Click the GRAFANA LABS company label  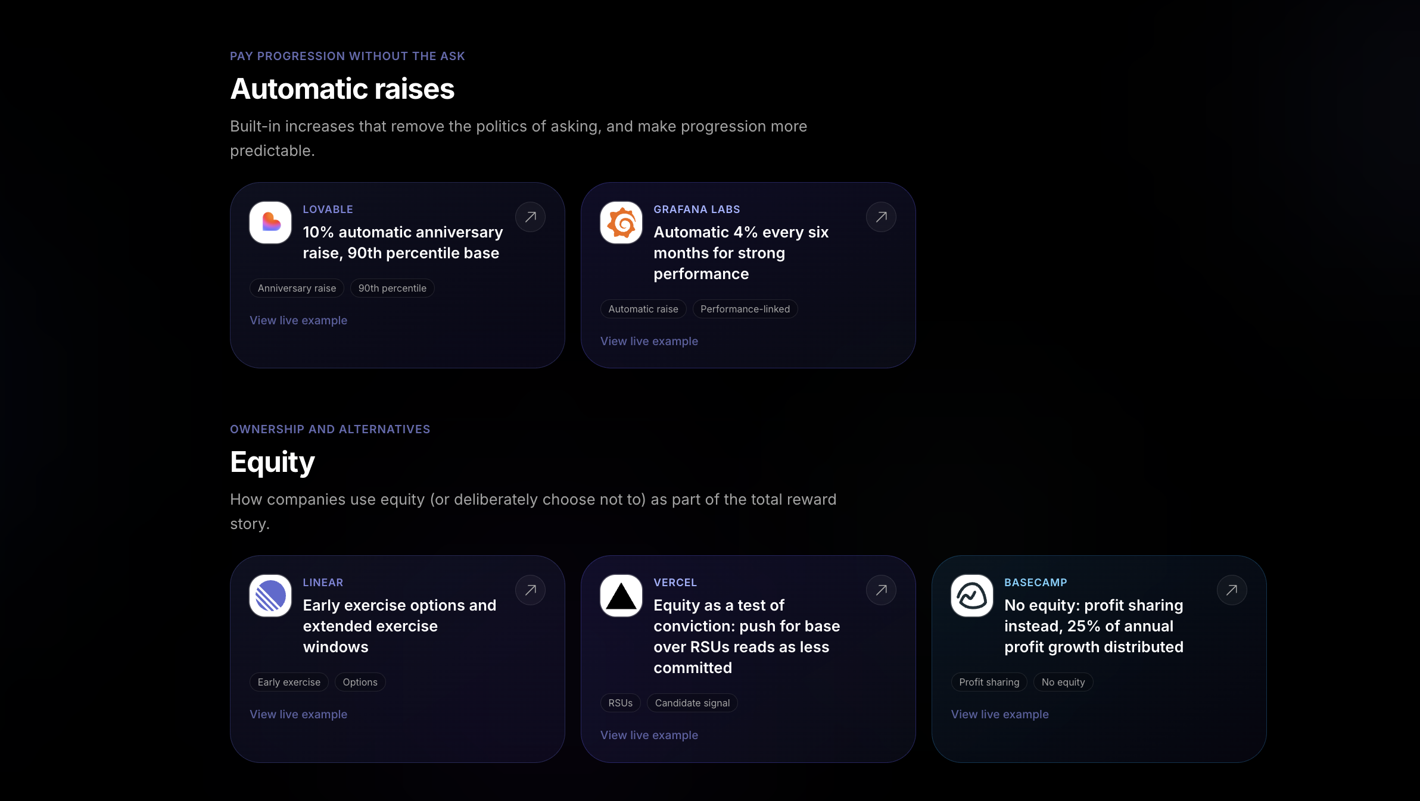pos(697,209)
